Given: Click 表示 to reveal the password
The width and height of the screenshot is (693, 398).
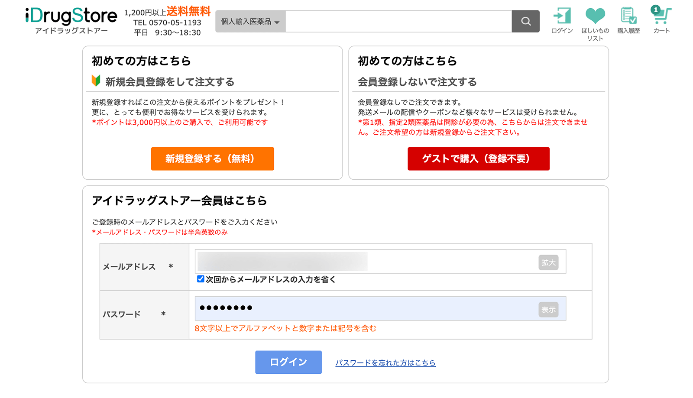Looking at the screenshot, I should point(548,310).
